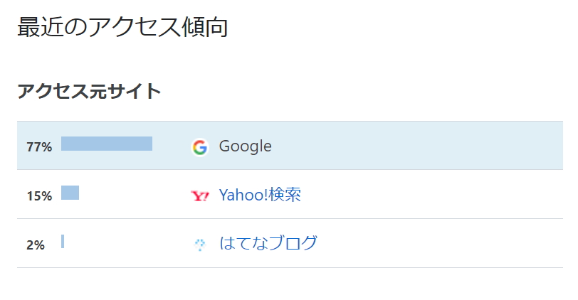The image size is (578, 300).
Task: Click the アクセス元サイト section heading
Action: point(89,91)
